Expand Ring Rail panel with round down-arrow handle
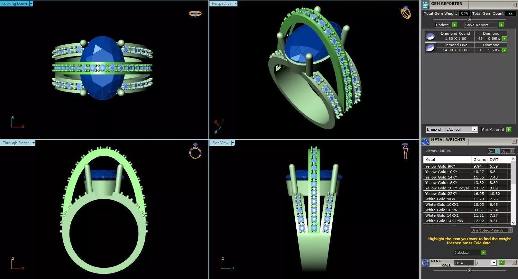The image size is (518, 279). click(x=469, y=270)
